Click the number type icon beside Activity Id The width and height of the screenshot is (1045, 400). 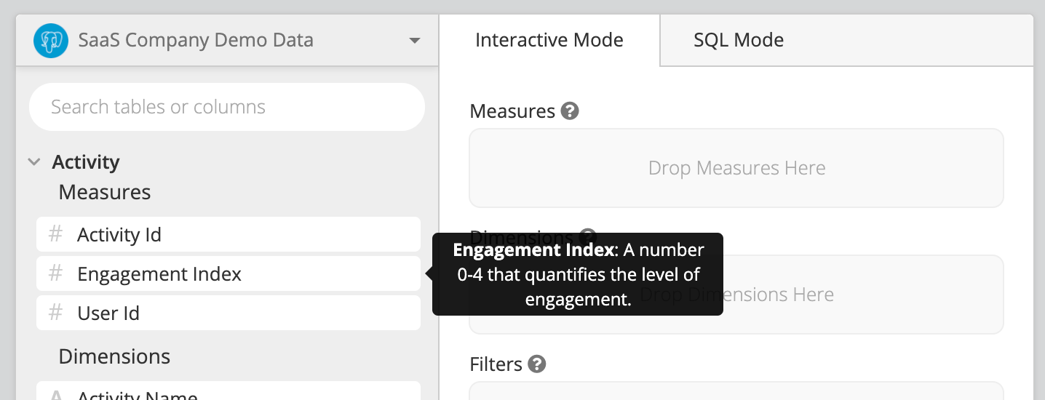click(55, 234)
